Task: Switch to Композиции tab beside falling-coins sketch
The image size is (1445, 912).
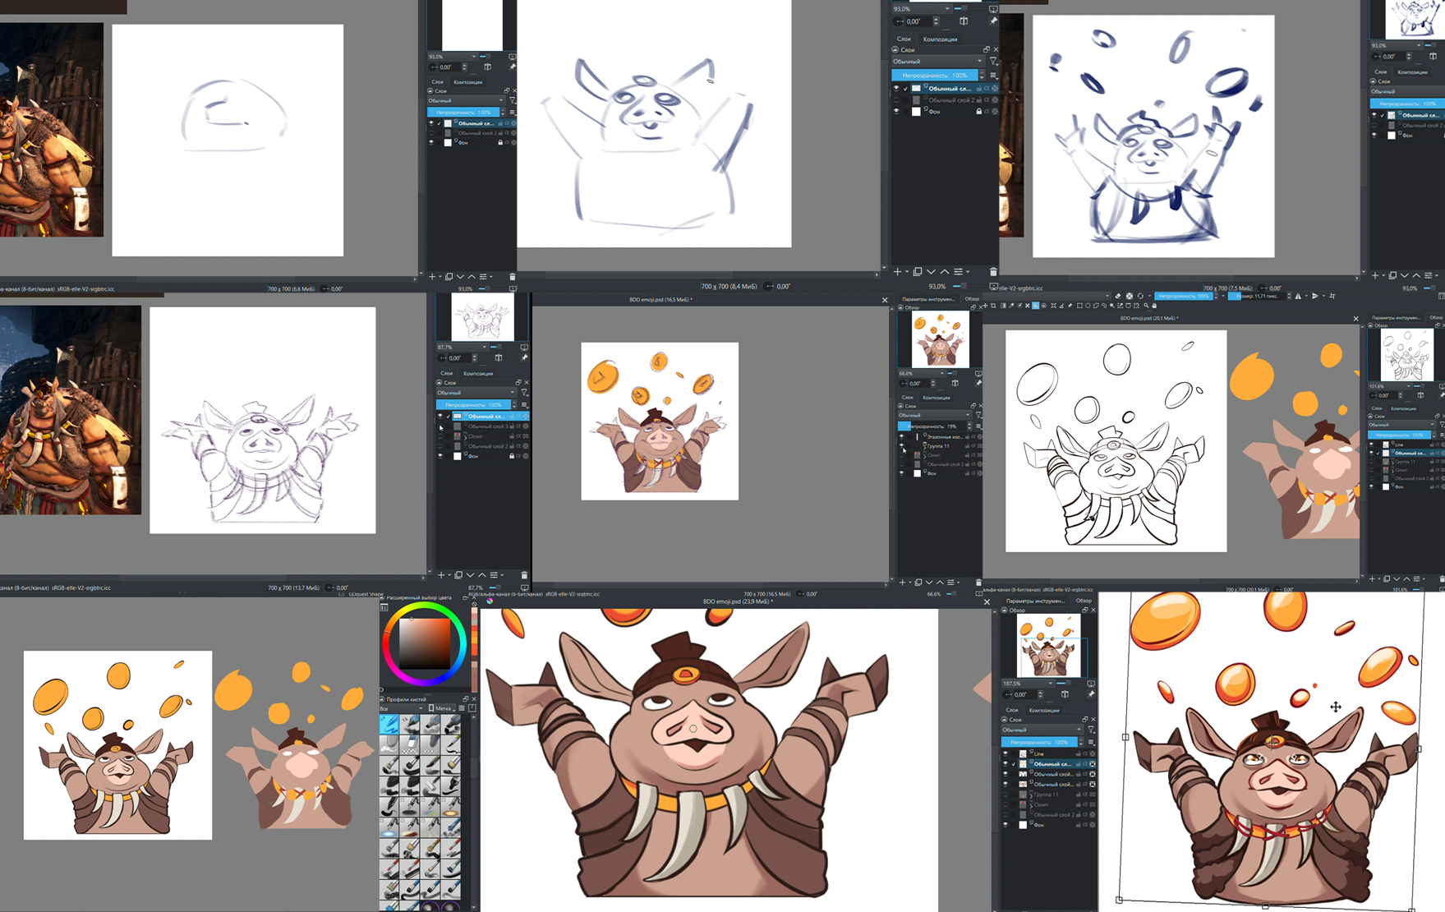Action: coord(941,39)
